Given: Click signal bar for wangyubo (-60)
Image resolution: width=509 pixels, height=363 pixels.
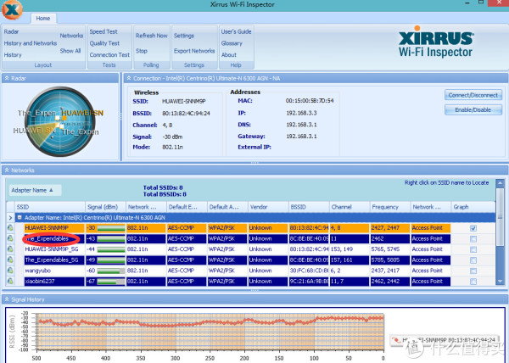Looking at the screenshot, I should (x=110, y=271).
